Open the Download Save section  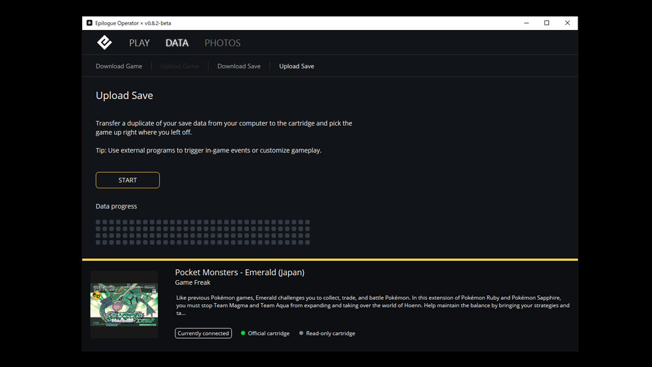click(239, 66)
